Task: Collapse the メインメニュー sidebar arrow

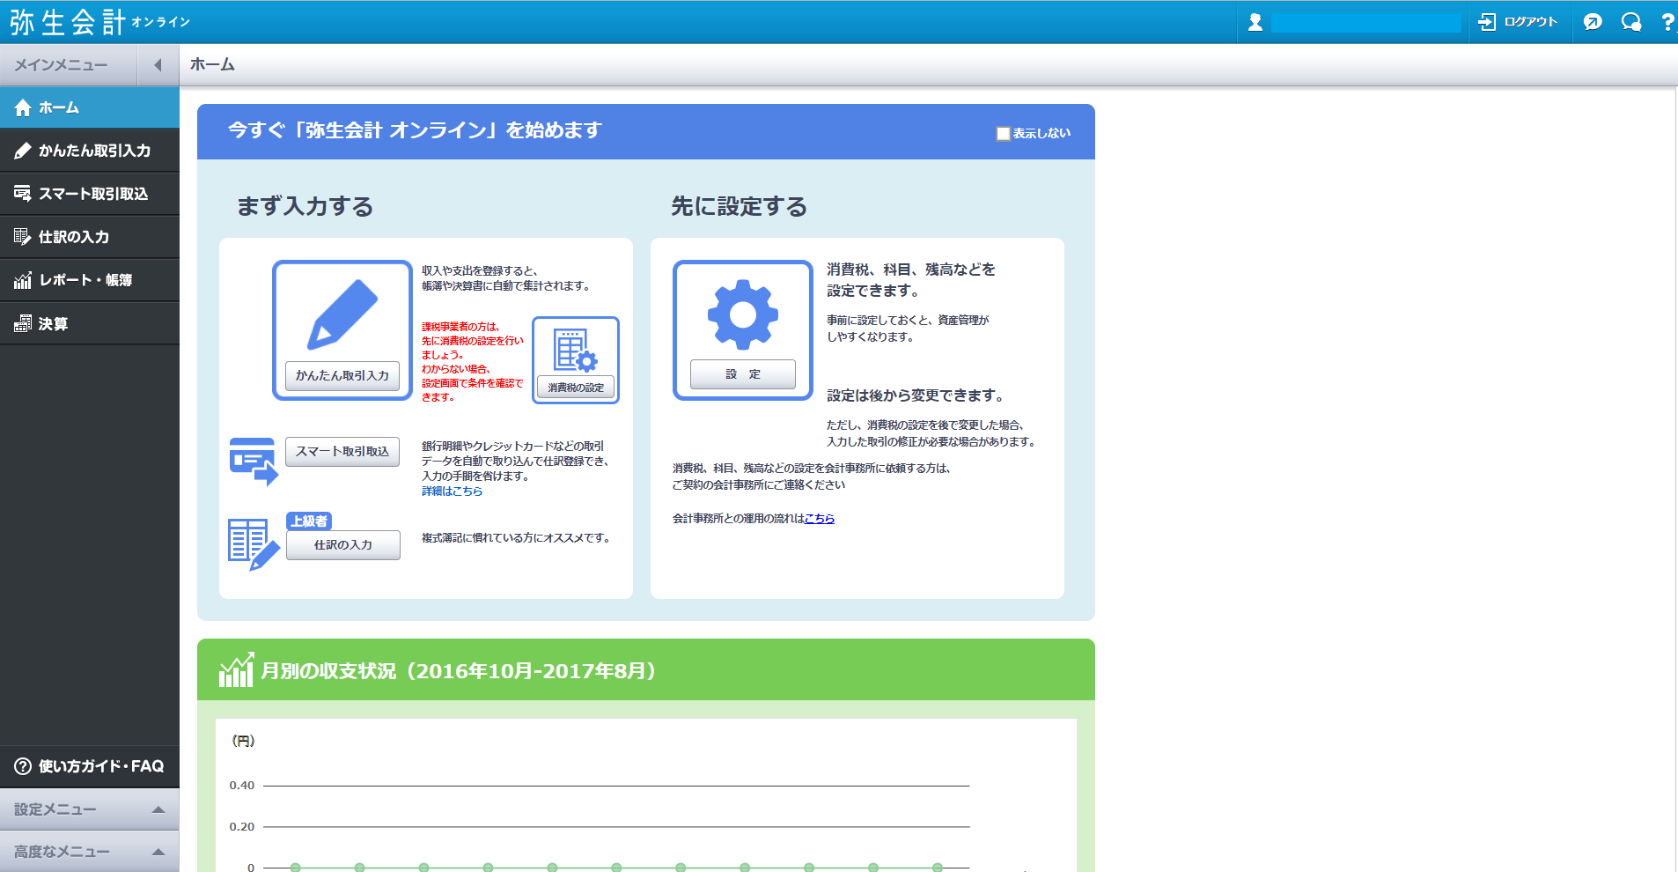Action: click(158, 65)
